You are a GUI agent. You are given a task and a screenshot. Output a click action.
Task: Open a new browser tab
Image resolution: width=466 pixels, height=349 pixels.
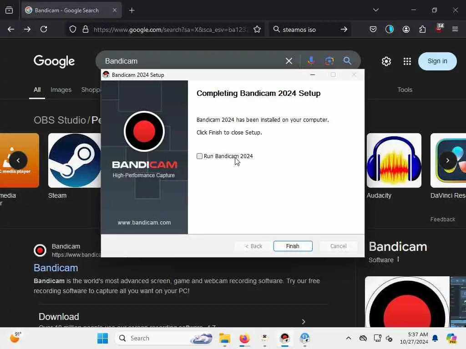(x=132, y=10)
